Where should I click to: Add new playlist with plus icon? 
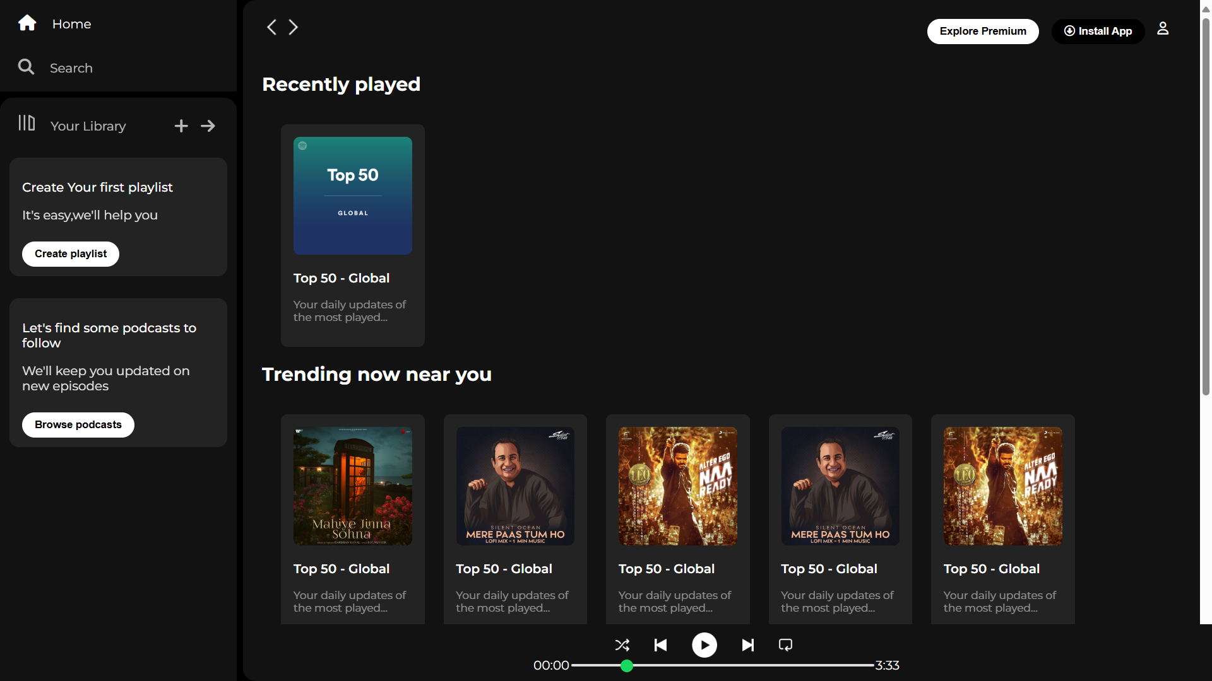point(181,126)
